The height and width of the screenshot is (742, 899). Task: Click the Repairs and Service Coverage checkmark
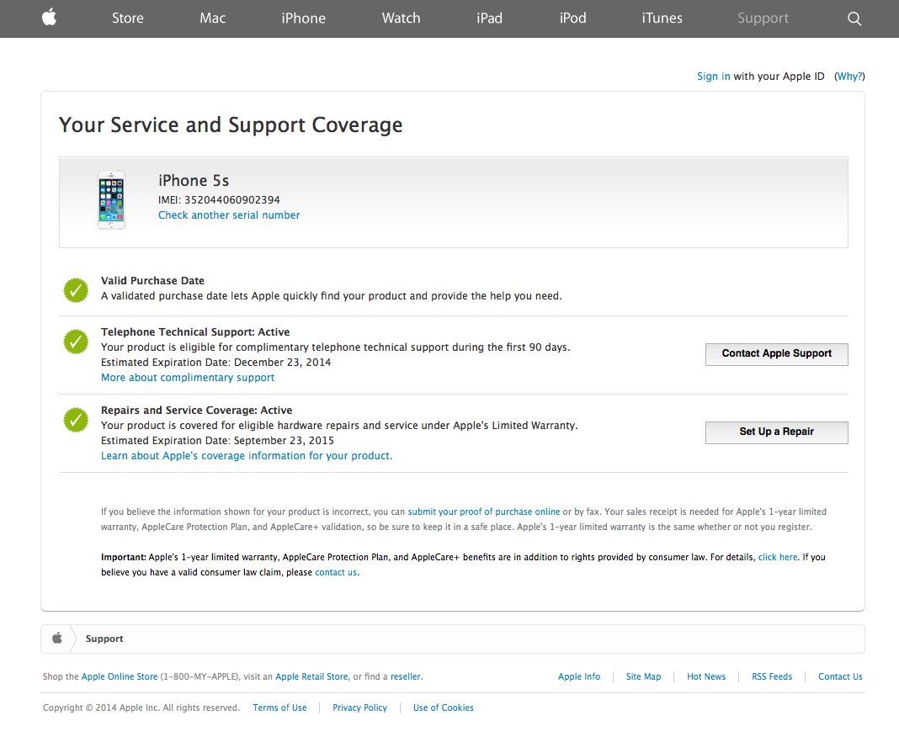76,420
